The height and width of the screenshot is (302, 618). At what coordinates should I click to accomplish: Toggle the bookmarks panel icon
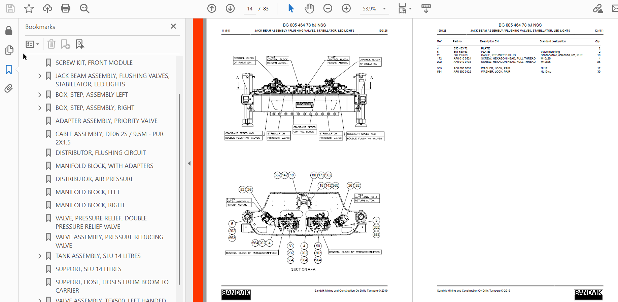pos(9,70)
